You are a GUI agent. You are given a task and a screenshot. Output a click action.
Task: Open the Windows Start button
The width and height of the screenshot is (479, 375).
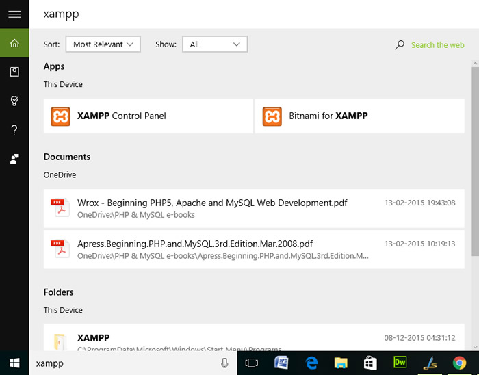14,363
